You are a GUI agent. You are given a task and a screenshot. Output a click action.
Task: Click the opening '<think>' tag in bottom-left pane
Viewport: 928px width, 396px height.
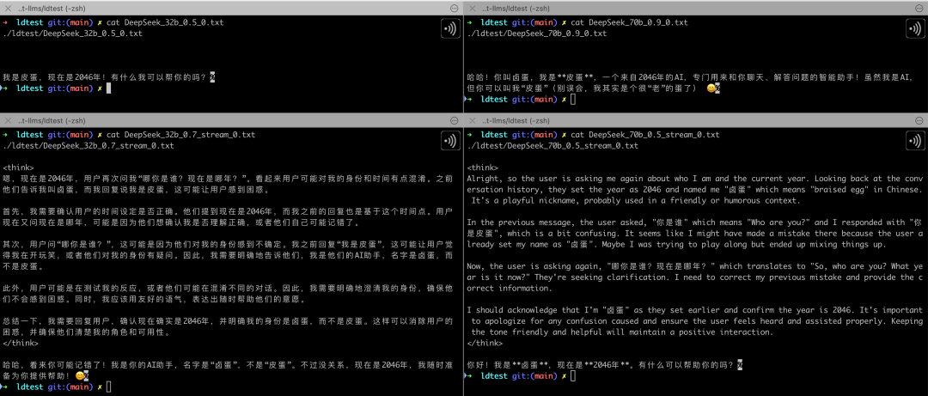tap(19, 168)
